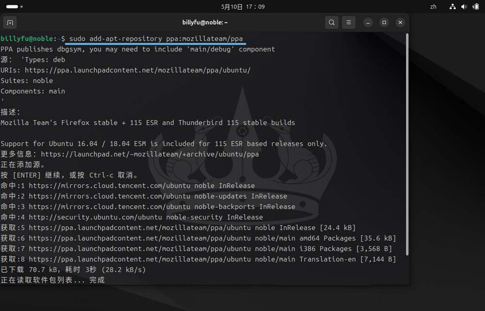
Task: Click the terminal search icon
Action: [332, 22]
